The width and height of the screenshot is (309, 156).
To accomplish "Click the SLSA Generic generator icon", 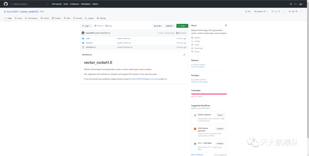I will [x=195, y=129].
